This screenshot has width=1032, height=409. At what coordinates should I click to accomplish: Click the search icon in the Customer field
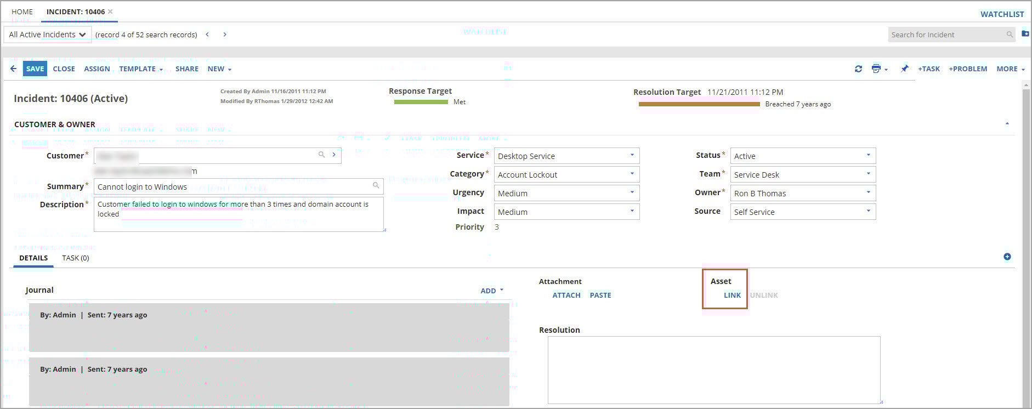pos(322,155)
